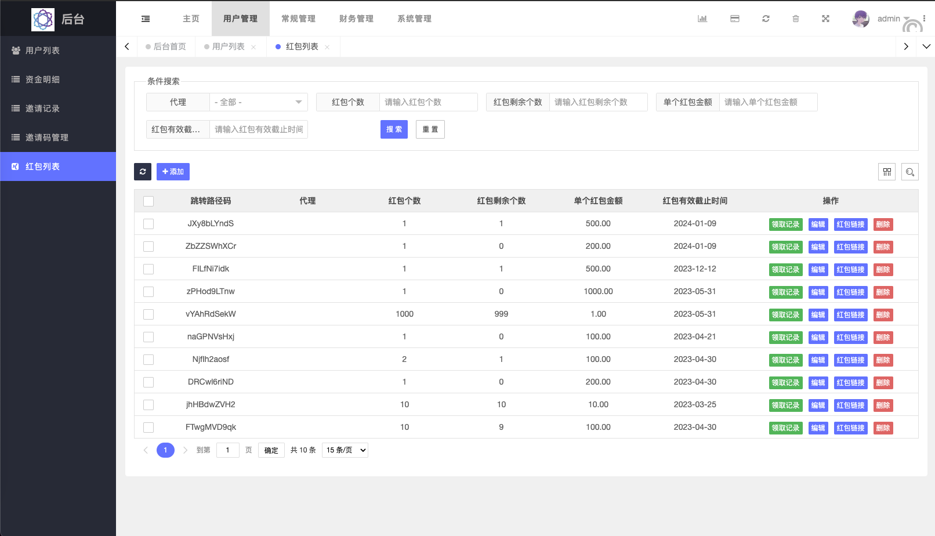Select the checkbox for row vYAhRdSekW
Screen dimensions: 935x536
point(148,314)
